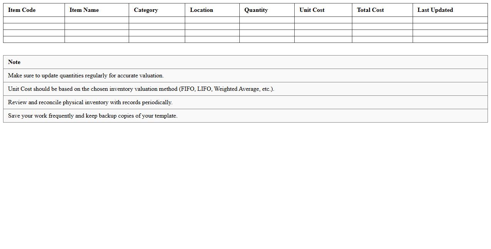Select the first empty Quantity cell
Image resolution: width=491 pixels, height=249 pixels.
tap(267, 20)
